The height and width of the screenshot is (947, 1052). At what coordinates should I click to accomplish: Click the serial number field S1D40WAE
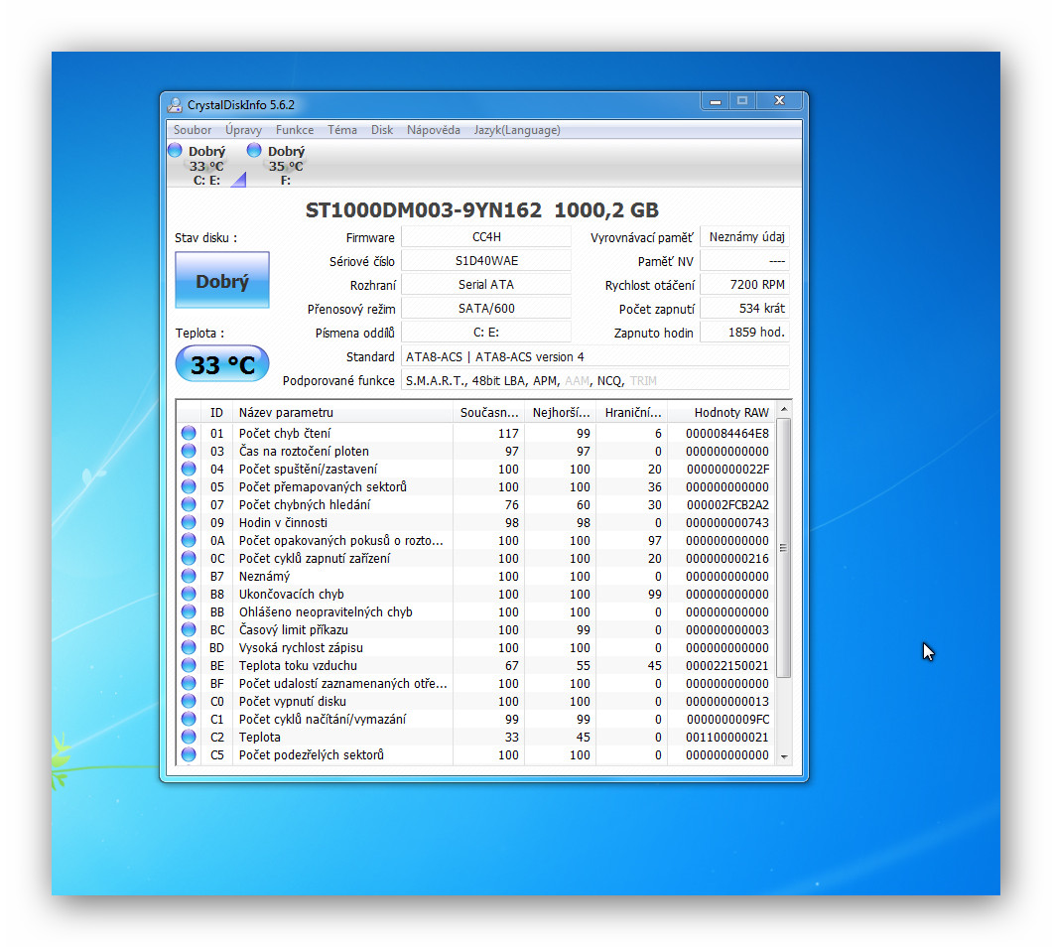point(486,260)
